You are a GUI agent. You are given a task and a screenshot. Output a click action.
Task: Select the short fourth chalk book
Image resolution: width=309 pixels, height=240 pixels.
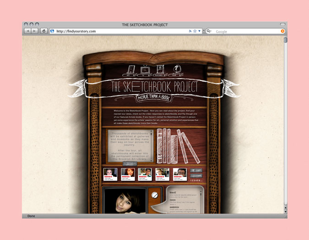[x=174, y=149]
